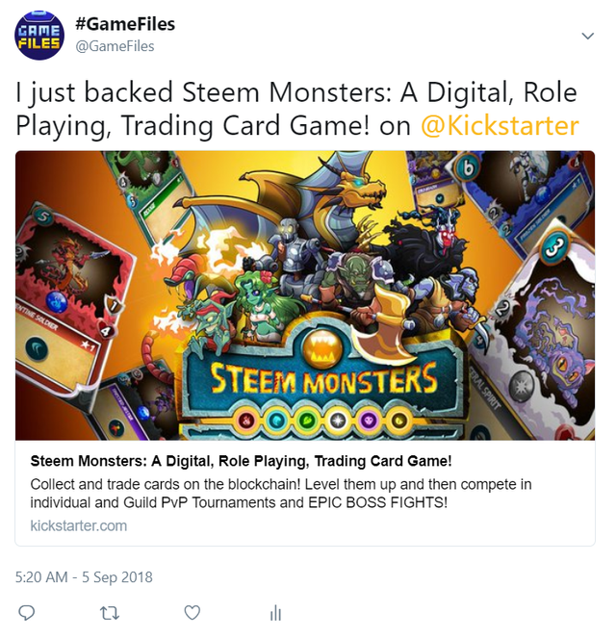
Task: Click the @GameFiles handle
Action: tap(115, 46)
